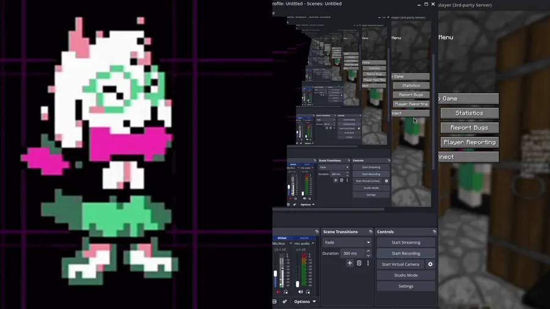Image resolution: width=550 pixels, height=309 pixels.
Task: Click Minecraft title "(3rd-party Server)"
Action: 472,5
